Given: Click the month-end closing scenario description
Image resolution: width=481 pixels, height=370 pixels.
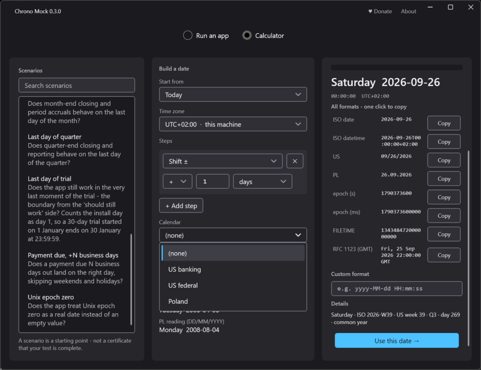Looking at the screenshot, I should pos(77,112).
